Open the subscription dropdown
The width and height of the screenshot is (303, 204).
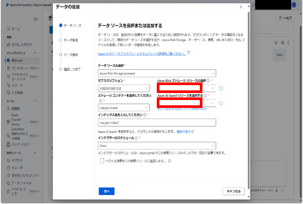[124, 88]
